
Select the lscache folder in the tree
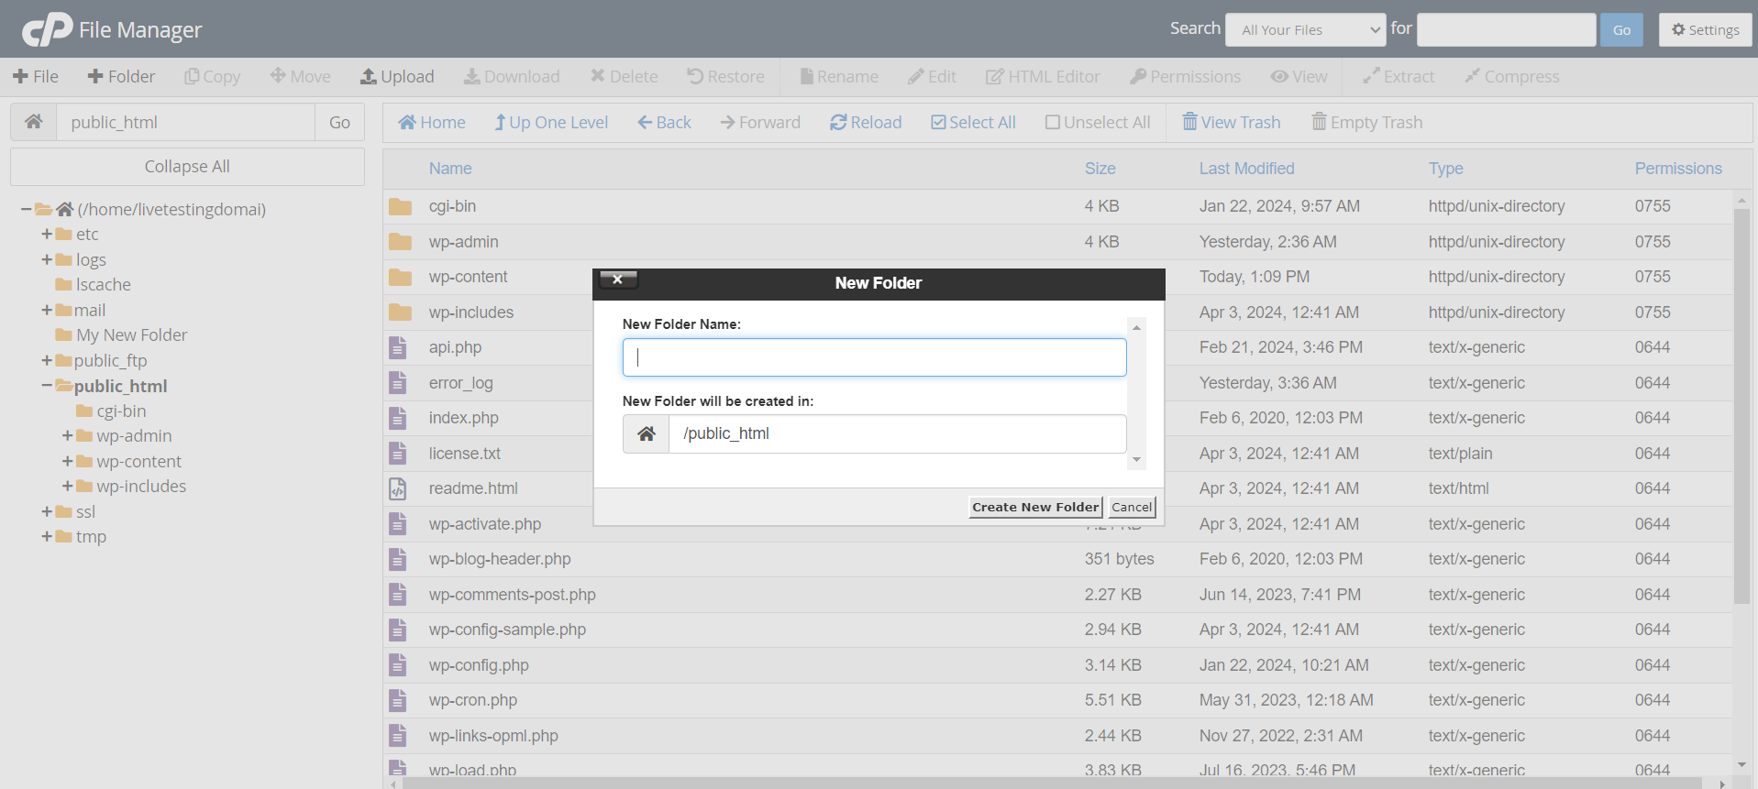coord(104,285)
